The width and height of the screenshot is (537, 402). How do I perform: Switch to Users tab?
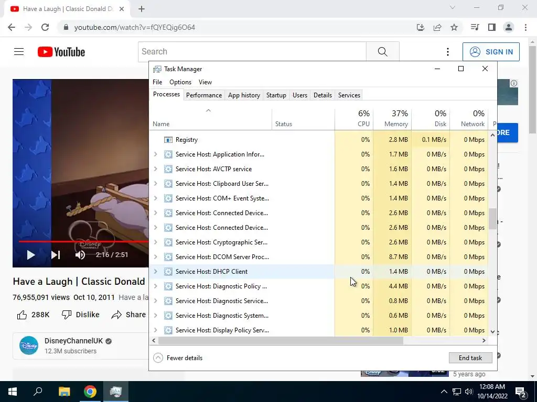click(299, 95)
